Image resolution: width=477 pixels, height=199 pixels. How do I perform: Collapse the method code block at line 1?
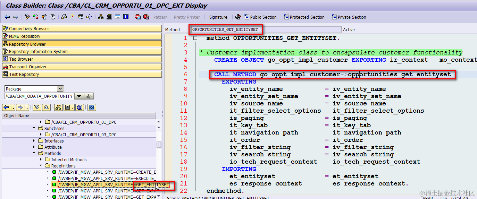pos(195,38)
